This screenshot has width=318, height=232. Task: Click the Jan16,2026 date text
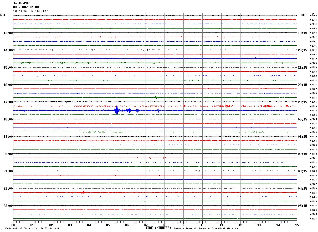tap(22, 3)
